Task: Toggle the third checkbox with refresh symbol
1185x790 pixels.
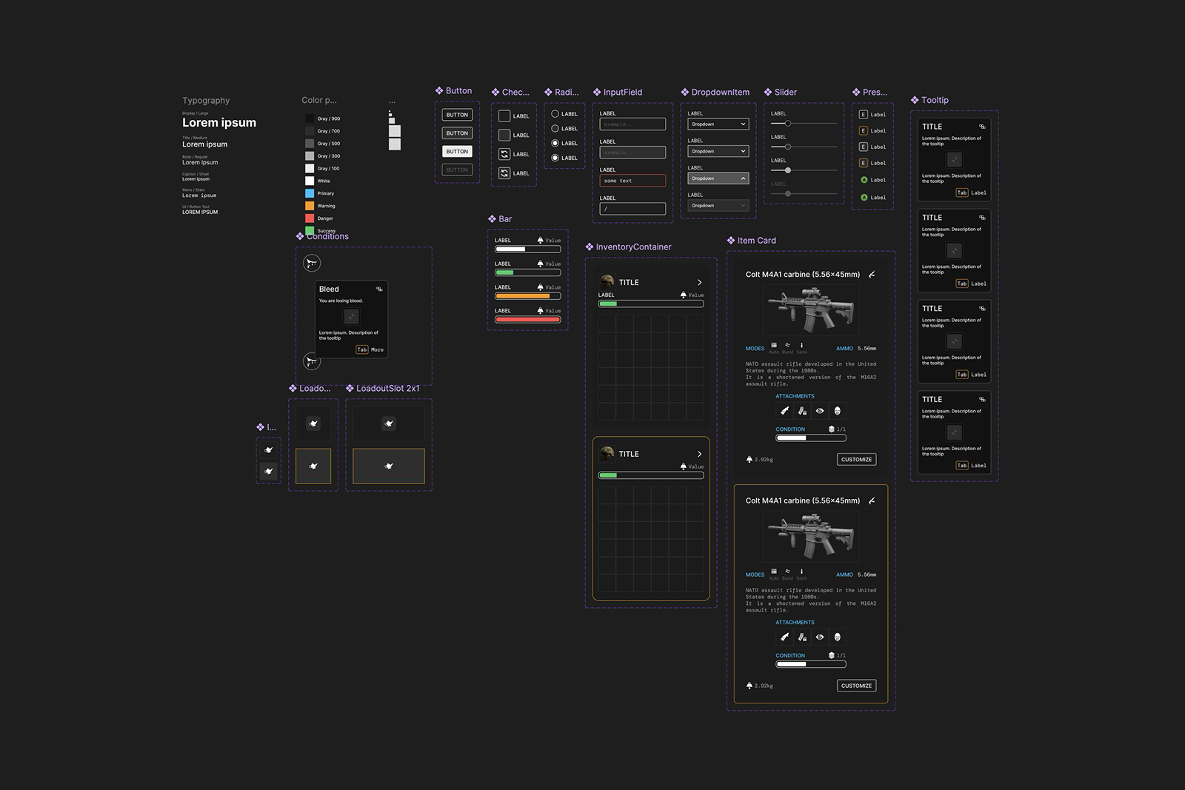Action: (504, 154)
